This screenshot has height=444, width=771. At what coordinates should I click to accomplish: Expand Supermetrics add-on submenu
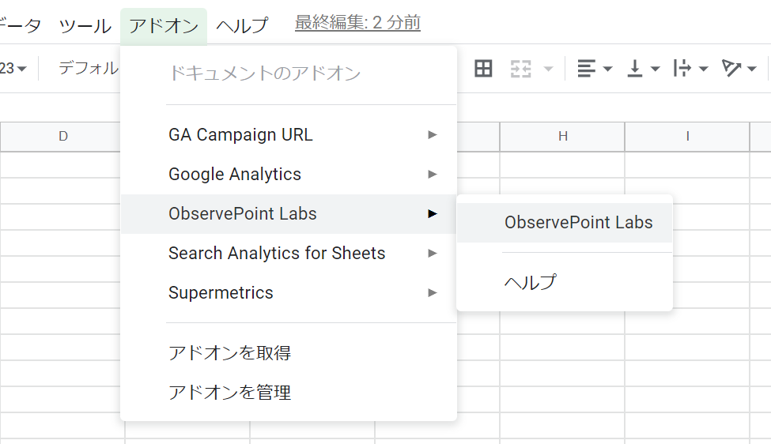point(289,293)
